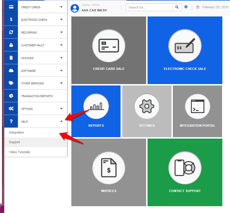This screenshot has width=230, height=213.
Task: Open Contact Support lifebuoy icon
Action: (x=185, y=168)
